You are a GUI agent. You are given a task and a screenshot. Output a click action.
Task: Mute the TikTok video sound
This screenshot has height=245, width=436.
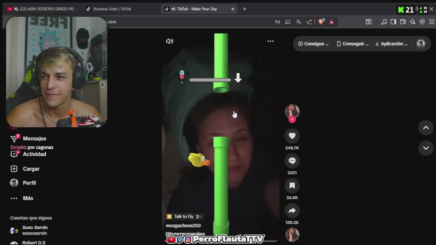[169, 41]
